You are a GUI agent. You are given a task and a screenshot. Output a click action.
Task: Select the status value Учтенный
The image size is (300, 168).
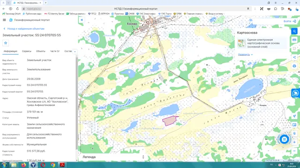(x=33, y=118)
